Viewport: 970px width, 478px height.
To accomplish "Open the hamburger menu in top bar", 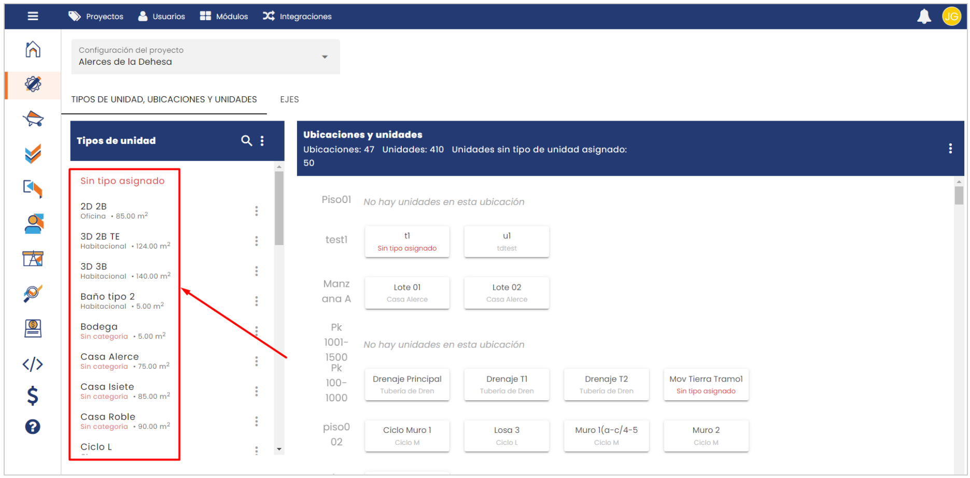I will coord(33,16).
